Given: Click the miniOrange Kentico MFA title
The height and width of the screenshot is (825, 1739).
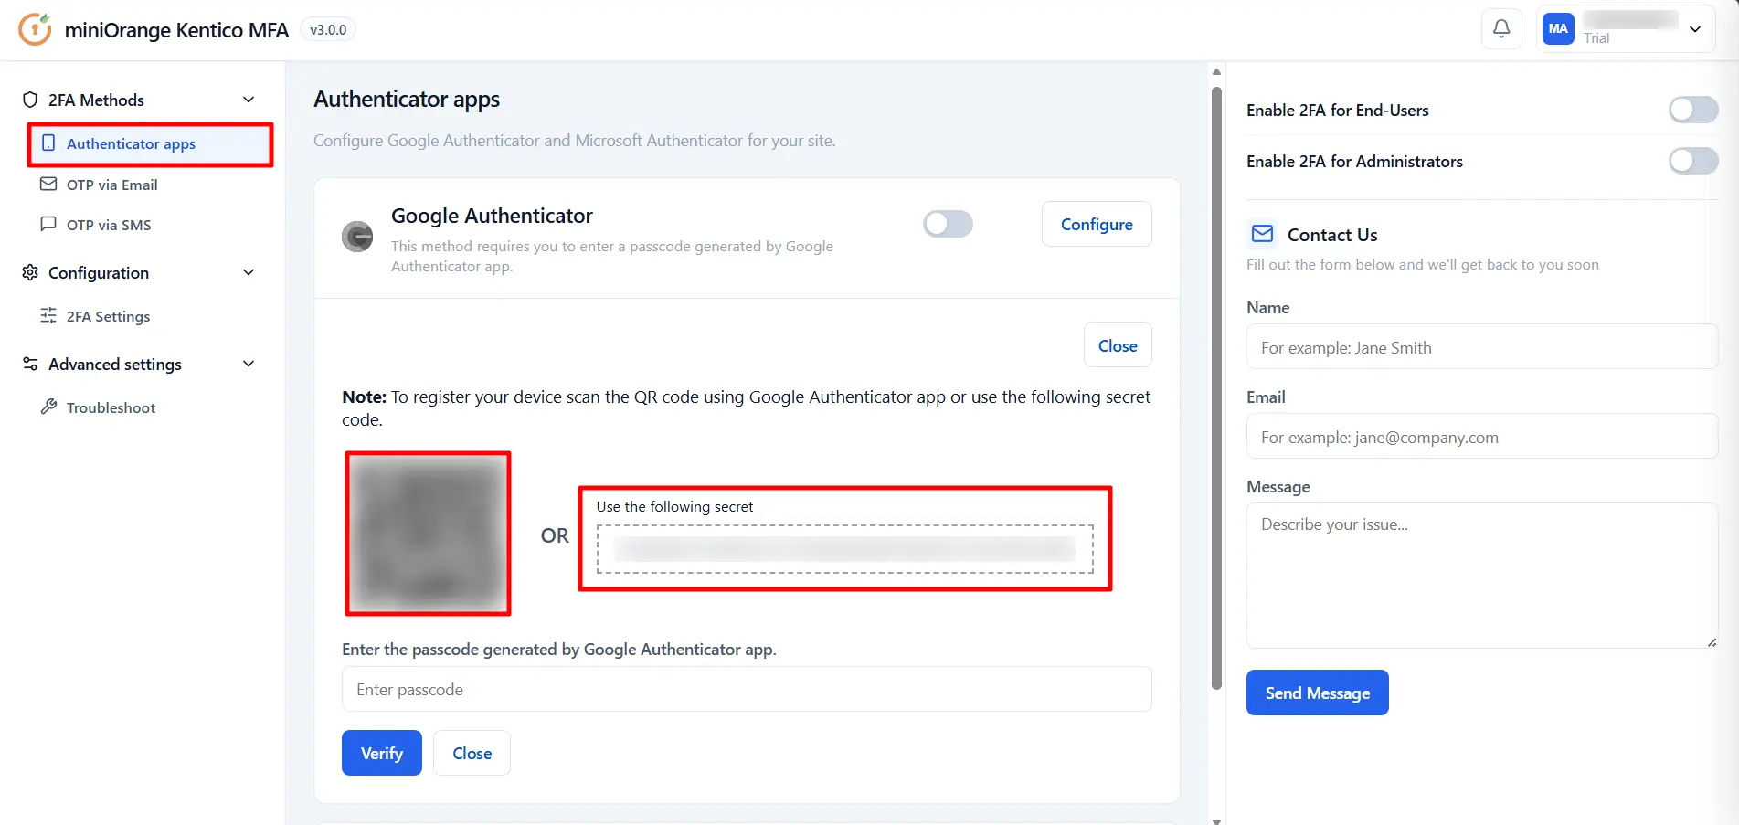Looking at the screenshot, I should click(x=176, y=30).
